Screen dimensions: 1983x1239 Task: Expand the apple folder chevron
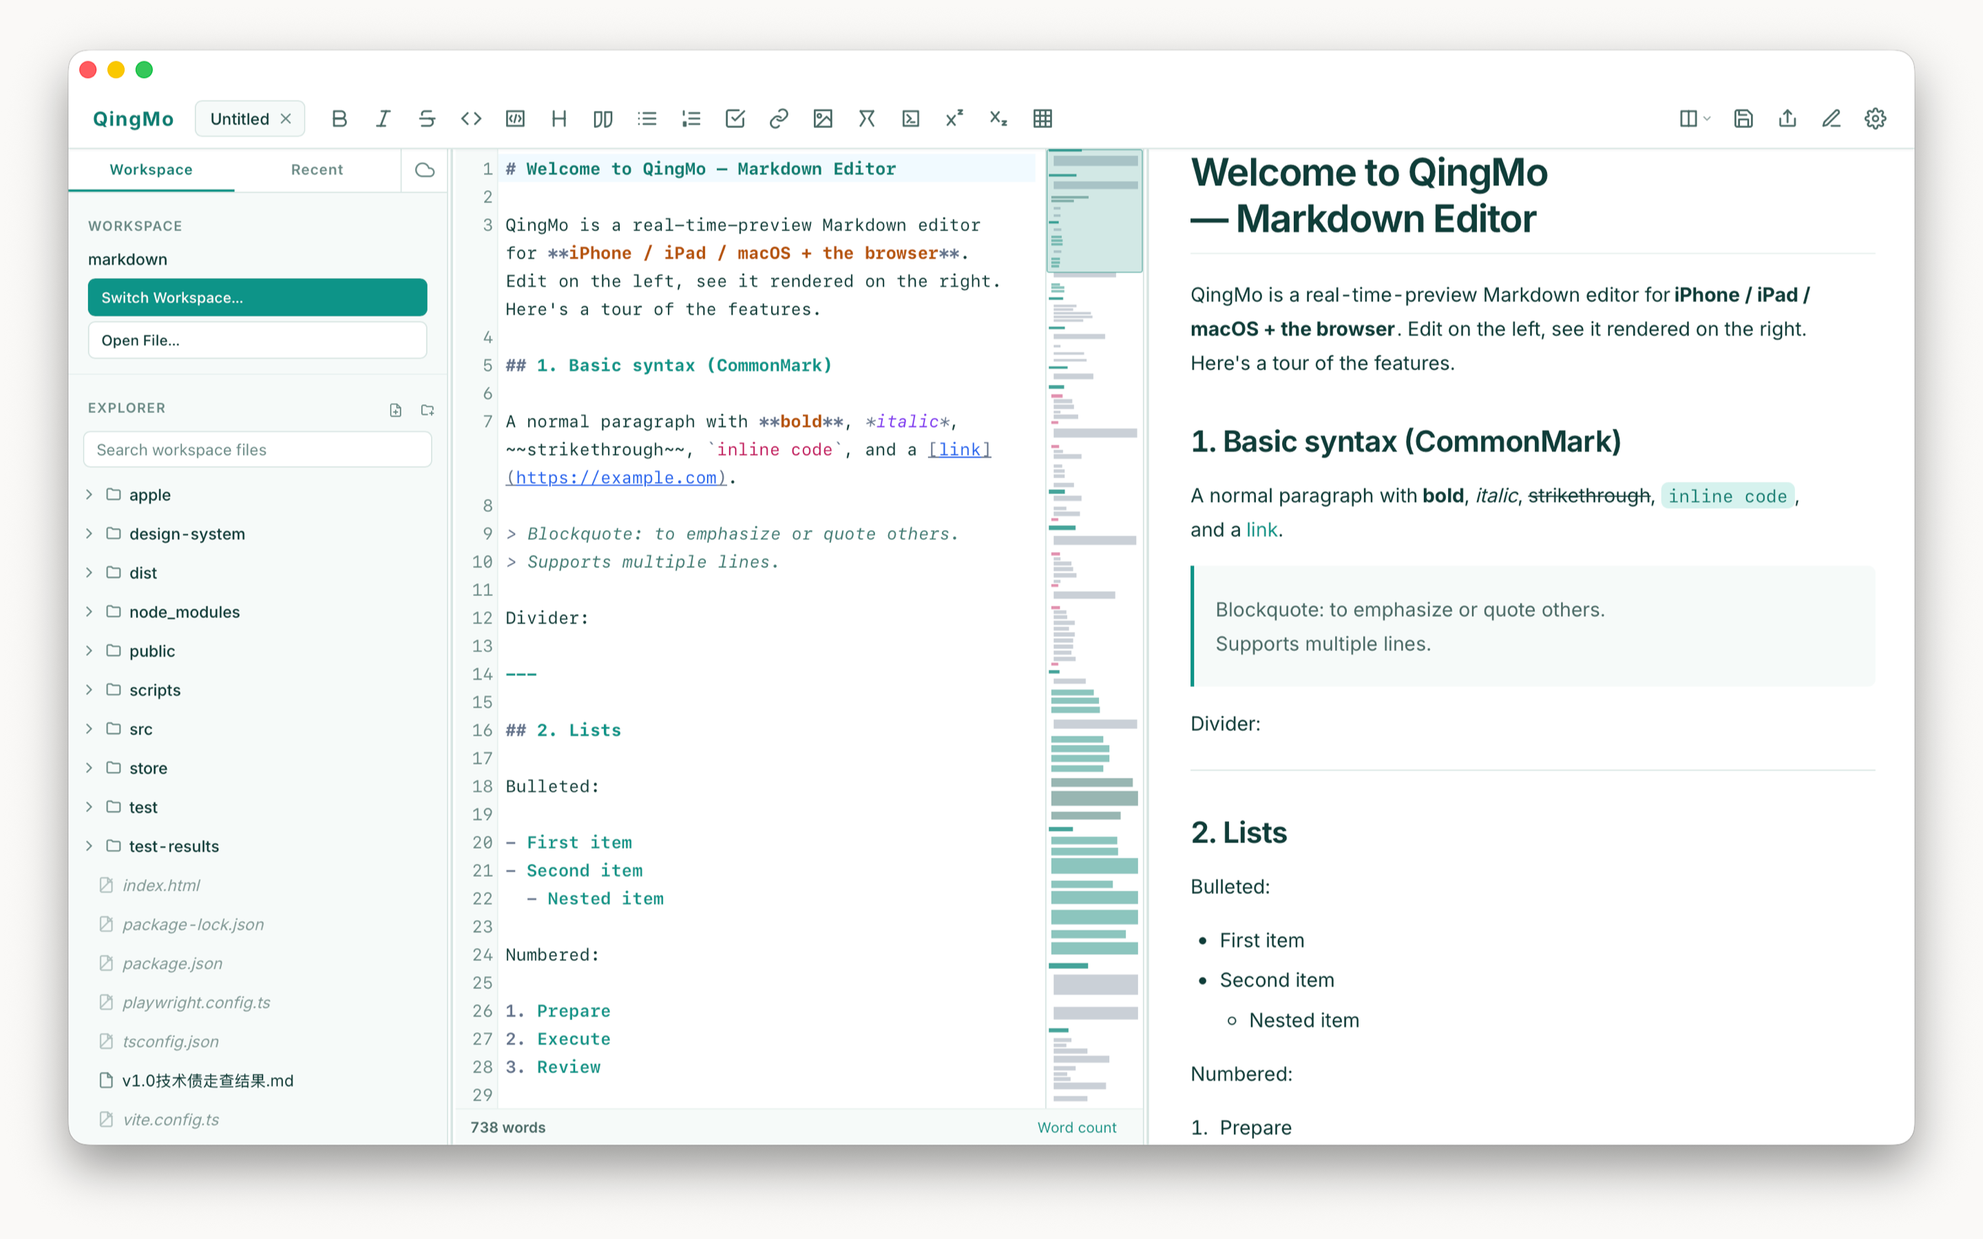90,494
